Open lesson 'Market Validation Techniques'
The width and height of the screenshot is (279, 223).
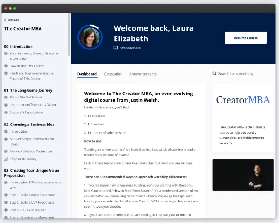[x=31, y=152]
